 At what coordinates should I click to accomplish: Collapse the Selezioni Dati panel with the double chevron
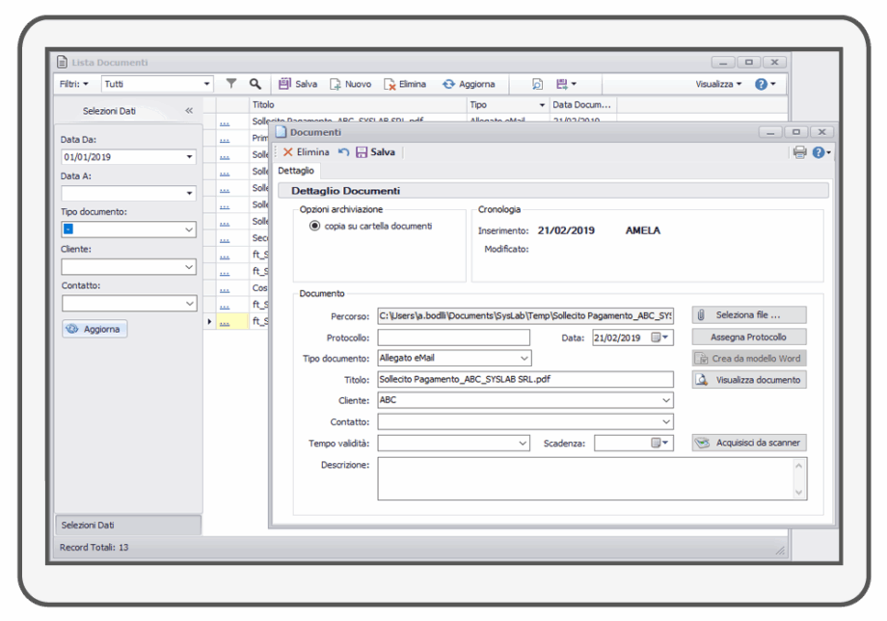pyautogui.click(x=189, y=110)
